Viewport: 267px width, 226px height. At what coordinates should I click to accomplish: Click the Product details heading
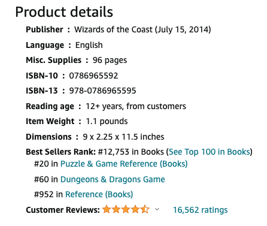click(64, 12)
